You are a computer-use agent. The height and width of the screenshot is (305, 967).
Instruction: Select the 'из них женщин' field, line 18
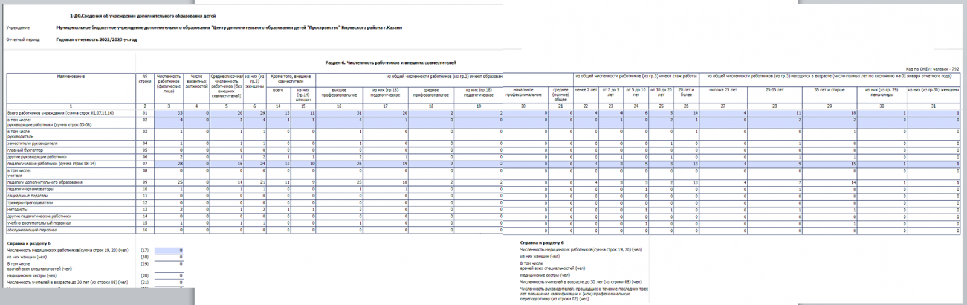click(169, 257)
